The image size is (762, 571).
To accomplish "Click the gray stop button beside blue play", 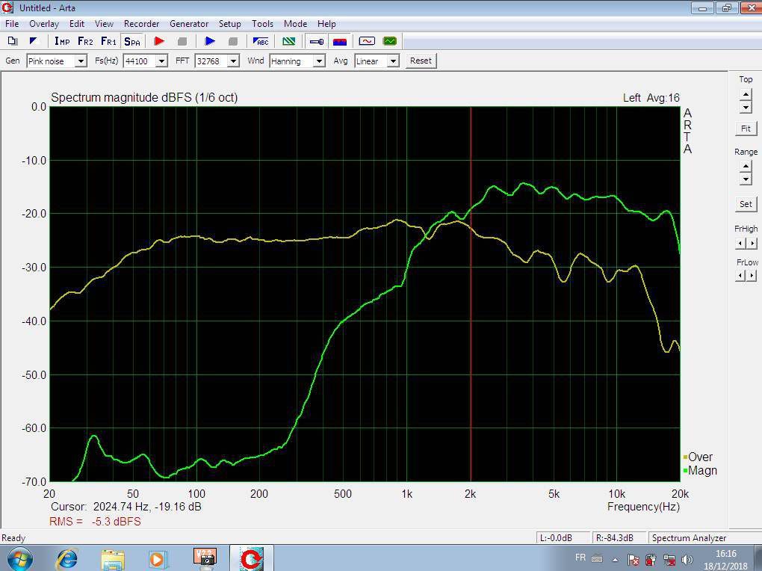I will (233, 41).
